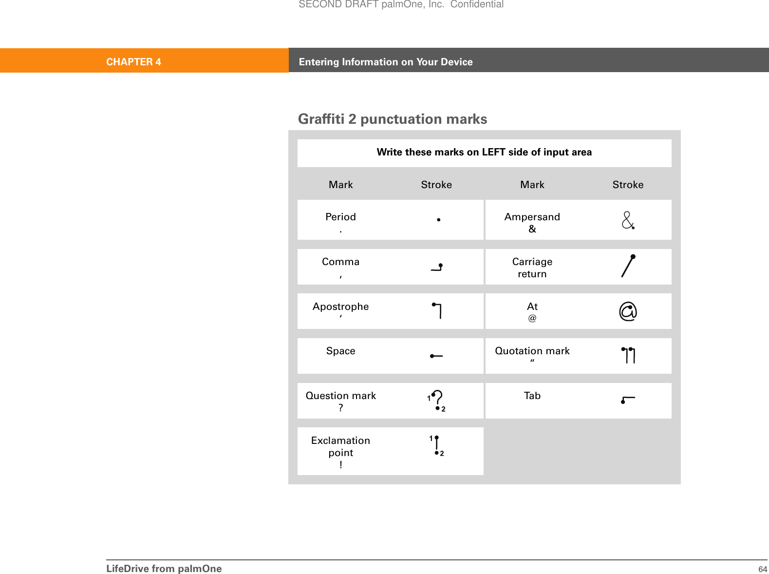Click the 'Tab' mark label
Image resolution: width=769 pixels, height=574 pixels.
532,396
